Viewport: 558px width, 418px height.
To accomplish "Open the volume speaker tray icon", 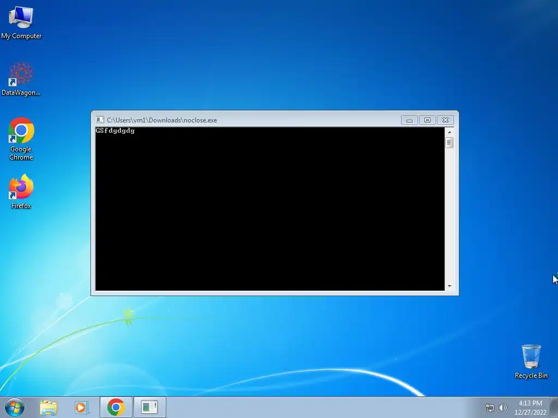I will click(502, 408).
